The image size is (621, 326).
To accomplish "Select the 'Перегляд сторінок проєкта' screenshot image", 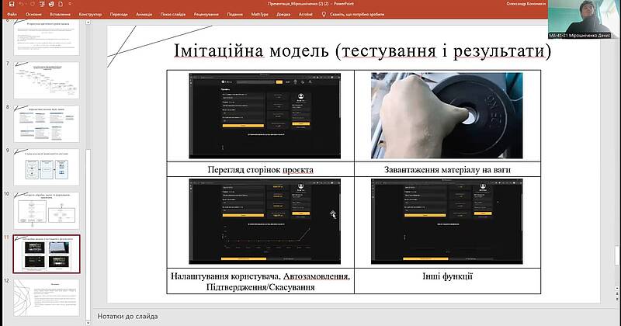I will point(265,116).
